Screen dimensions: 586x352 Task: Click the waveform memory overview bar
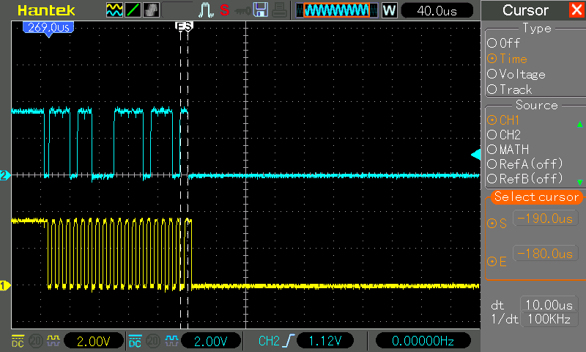tap(337, 10)
